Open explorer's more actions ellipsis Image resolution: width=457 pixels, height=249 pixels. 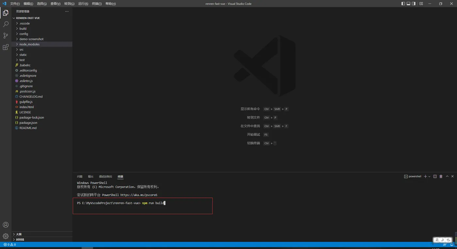click(x=67, y=11)
